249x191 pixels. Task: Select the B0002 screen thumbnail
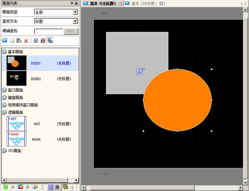[16, 79]
